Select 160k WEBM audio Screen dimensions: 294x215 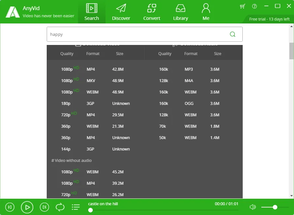[x=194, y=92]
